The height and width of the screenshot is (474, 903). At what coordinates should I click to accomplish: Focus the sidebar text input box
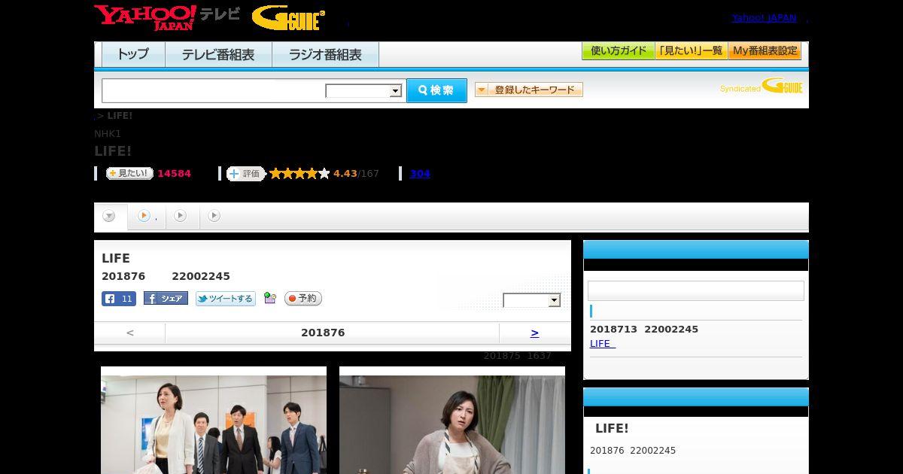pyautogui.click(x=696, y=291)
